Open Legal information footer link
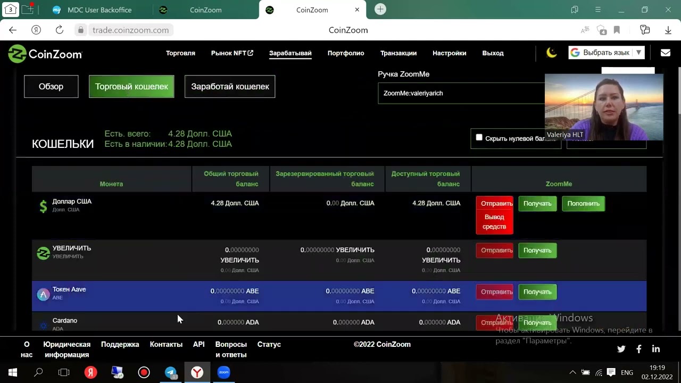This screenshot has width=681, height=383. point(67,349)
